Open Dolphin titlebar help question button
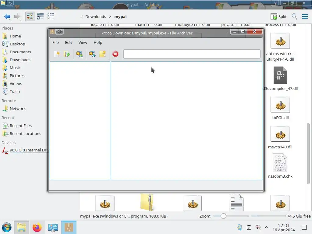The height and width of the screenshot is (234, 312). (x=275, y=3)
